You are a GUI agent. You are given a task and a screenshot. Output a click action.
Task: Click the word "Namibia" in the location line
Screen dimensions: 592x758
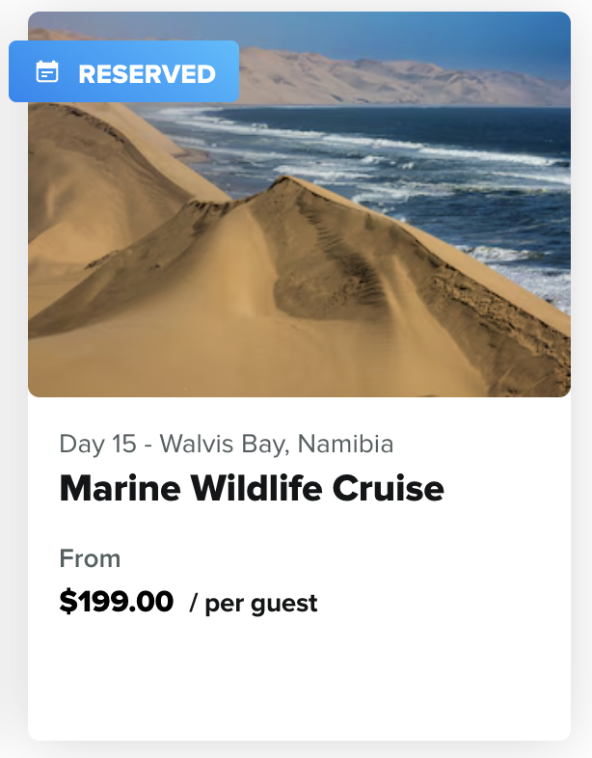click(345, 444)
